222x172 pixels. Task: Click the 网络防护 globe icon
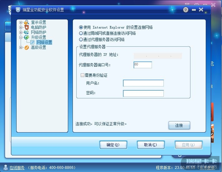pyautogui.click(x=27, y=32)
